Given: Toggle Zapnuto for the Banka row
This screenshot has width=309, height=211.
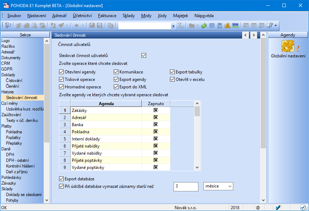Looking at the screenshot, I should [x=155, y=125].
